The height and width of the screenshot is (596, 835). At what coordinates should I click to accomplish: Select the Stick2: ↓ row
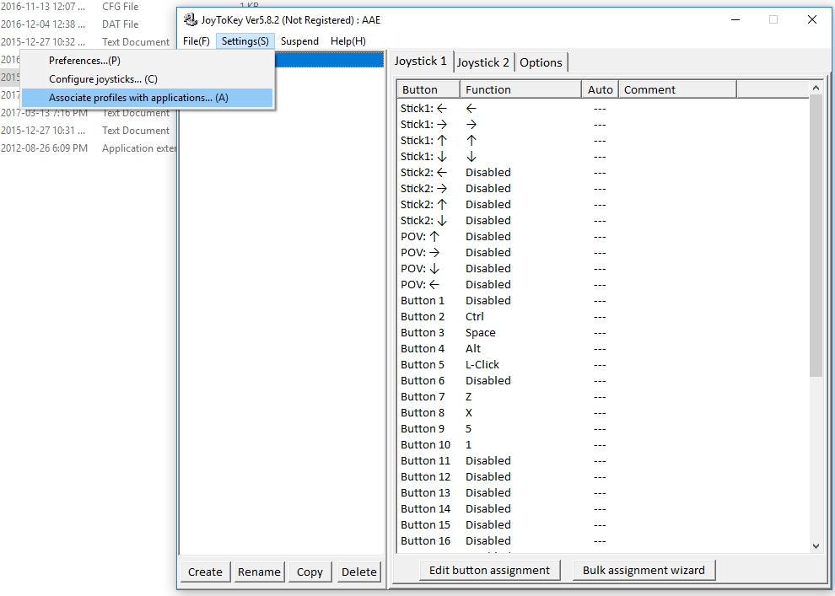click(603, 220)
